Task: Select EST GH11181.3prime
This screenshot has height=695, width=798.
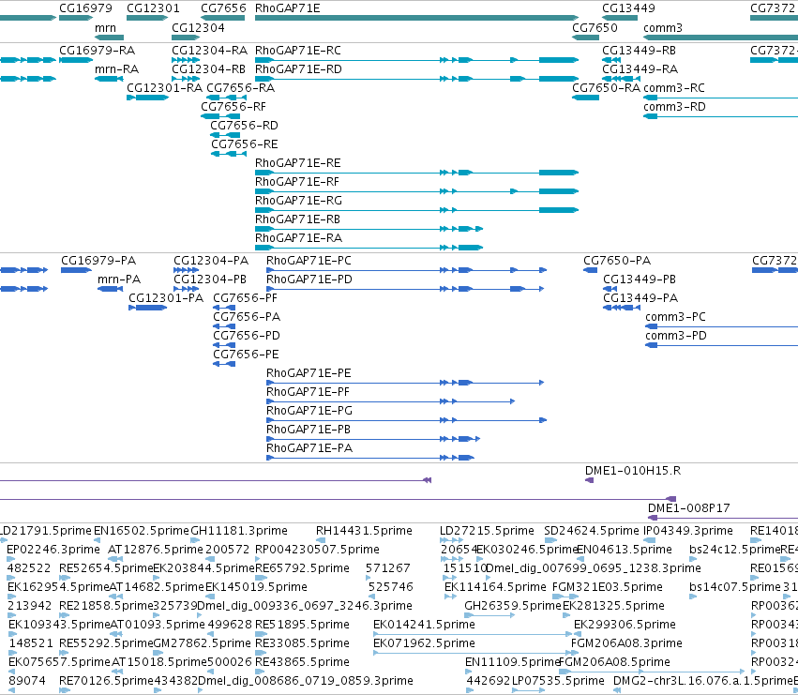Action: (239, 532)
